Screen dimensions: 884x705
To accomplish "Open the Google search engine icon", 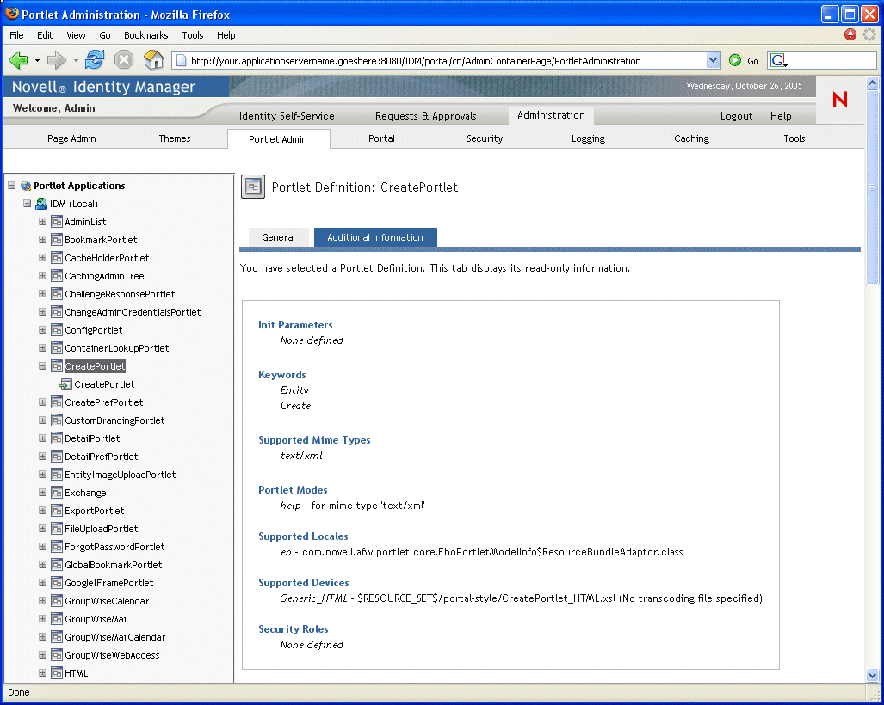I will (779, 60).
